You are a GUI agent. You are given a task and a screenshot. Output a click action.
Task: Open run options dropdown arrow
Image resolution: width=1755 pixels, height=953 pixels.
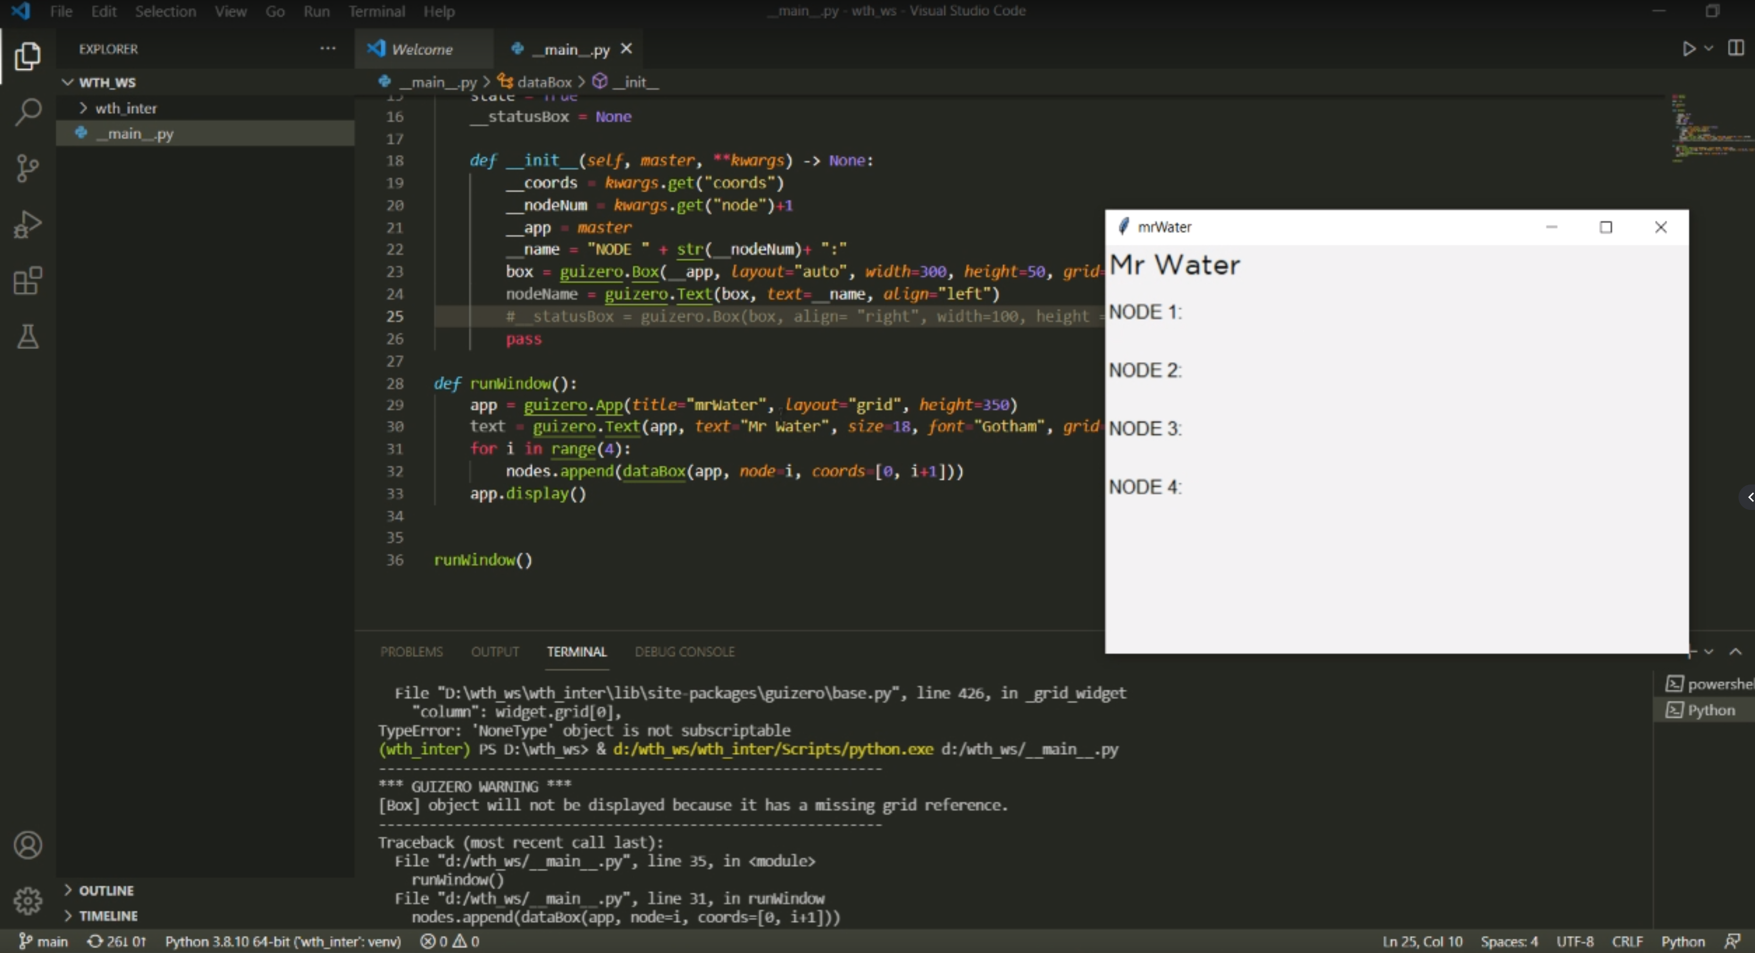pyautogui.click(x=1708, y=49)
